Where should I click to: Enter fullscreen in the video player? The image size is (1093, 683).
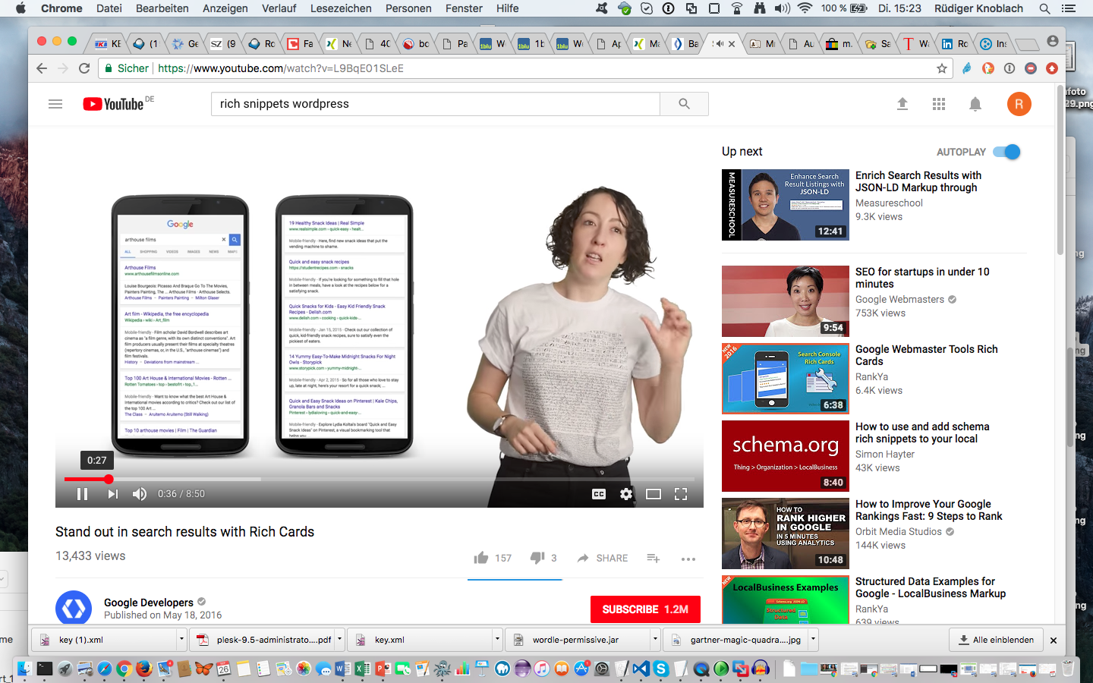(681, 494)
